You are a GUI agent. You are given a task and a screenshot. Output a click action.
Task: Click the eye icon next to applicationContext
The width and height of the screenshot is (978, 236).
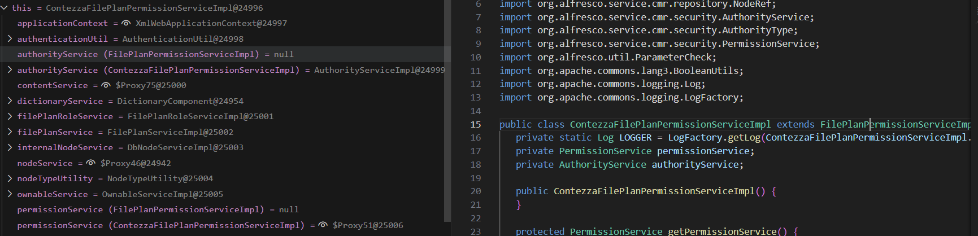click(126, 23)
